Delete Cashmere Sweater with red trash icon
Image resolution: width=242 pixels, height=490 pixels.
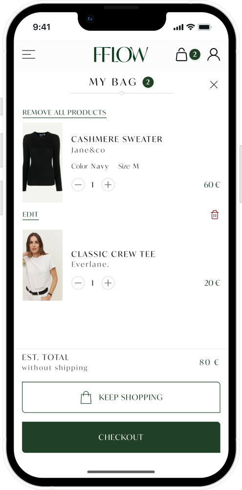click(215, 215)
